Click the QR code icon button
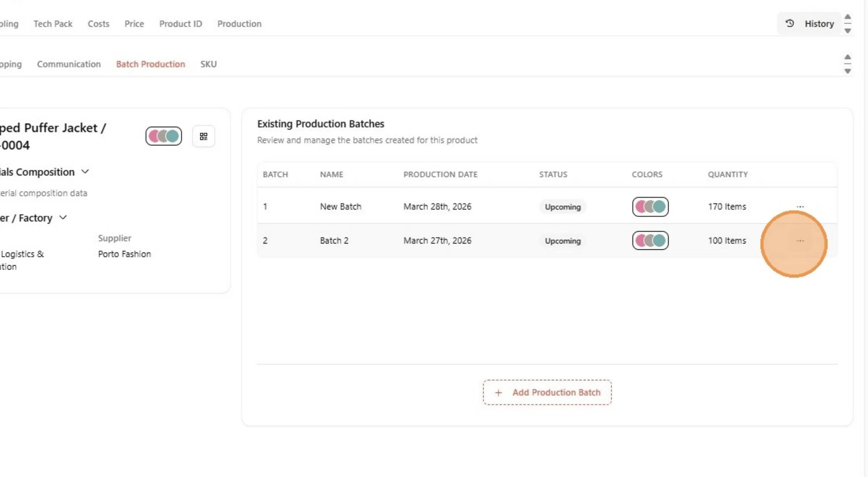 [x=204, y=136]
